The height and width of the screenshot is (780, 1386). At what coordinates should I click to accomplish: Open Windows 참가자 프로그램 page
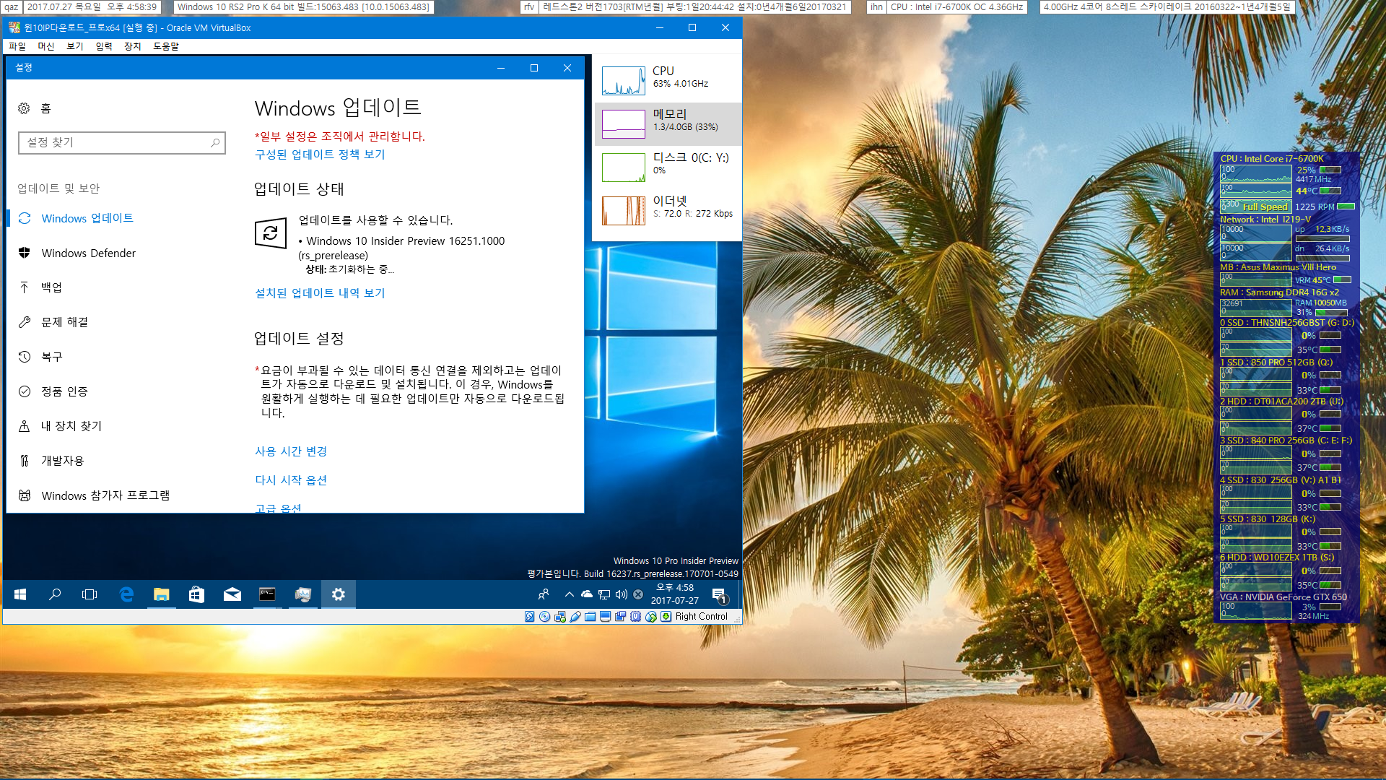tap(105, 495)
